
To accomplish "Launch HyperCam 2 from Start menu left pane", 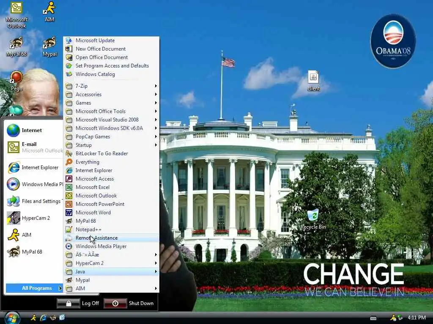I will tap(34, 218).
